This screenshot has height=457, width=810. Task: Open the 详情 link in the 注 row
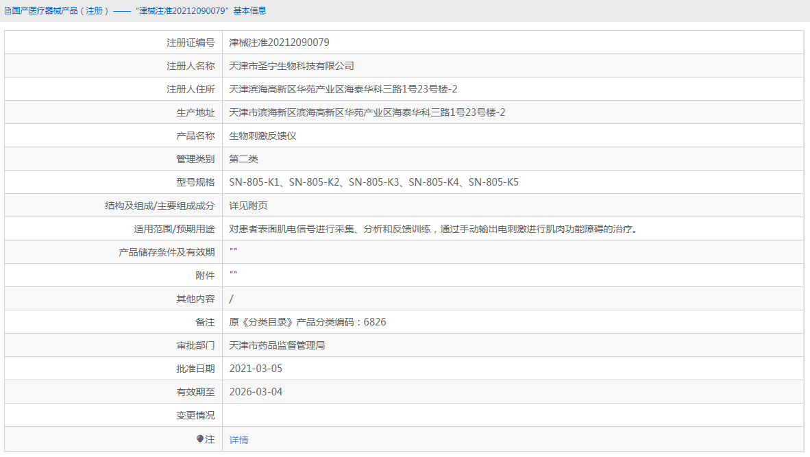pos(238,440)
